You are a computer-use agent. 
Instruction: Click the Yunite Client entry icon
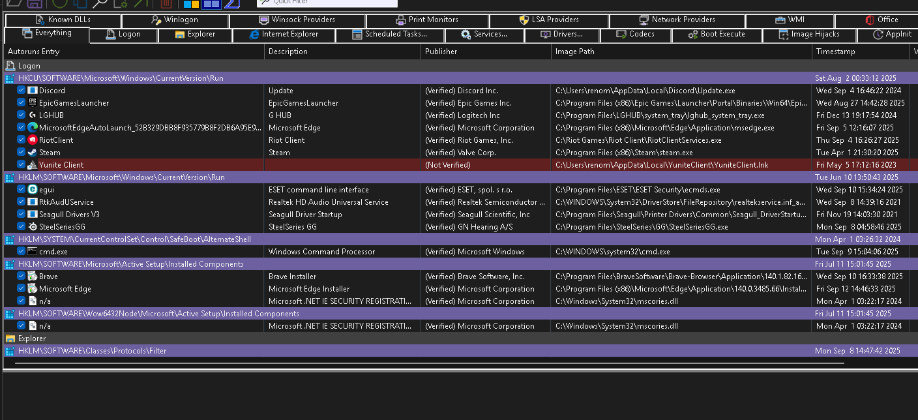[x=33, y=165]
